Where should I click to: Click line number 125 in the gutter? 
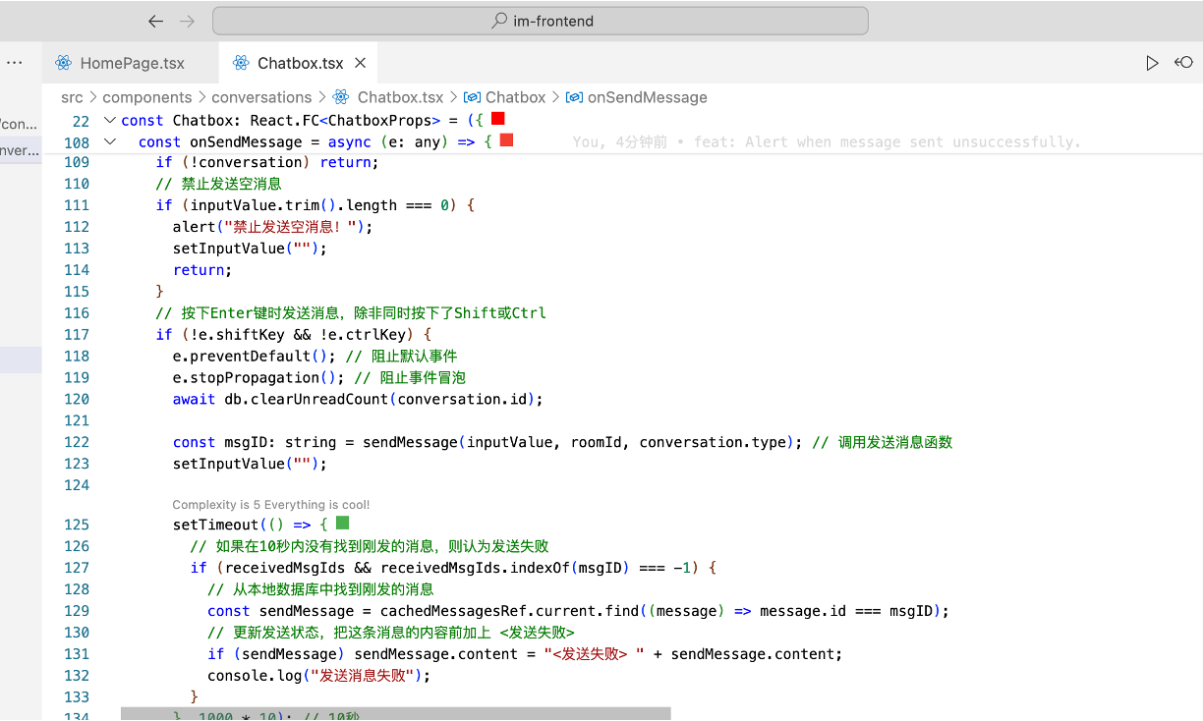76,526
